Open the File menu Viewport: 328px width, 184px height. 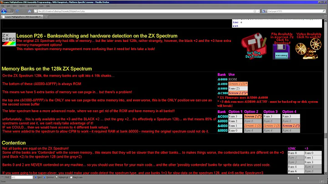coord(3,6)
